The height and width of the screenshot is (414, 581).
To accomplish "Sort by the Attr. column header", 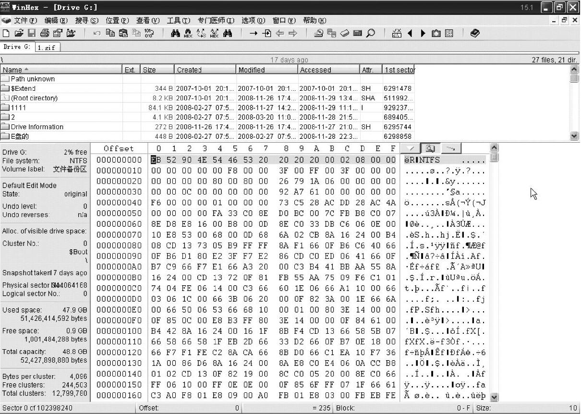I will 371,70.
